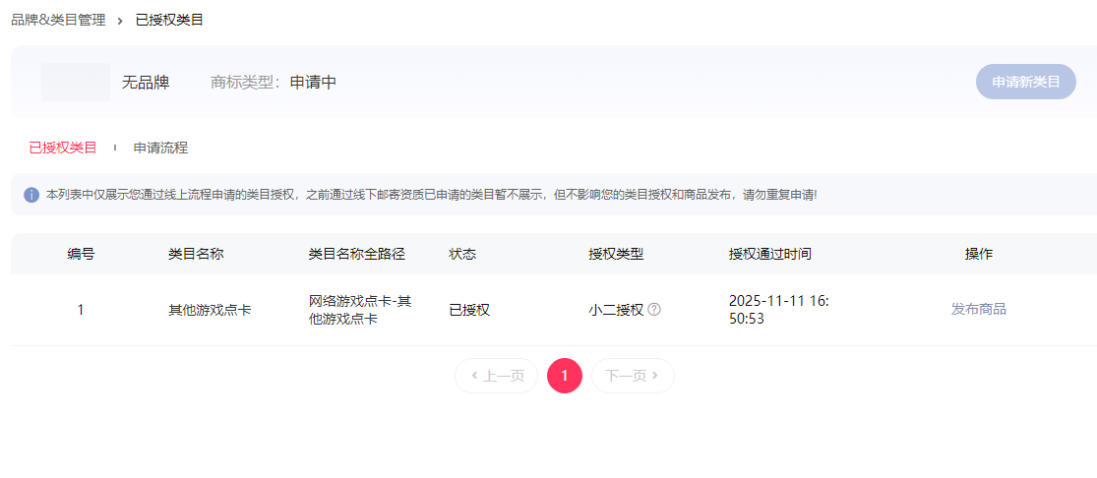Click the info icon in the notice bar
The height and width of the screenshot is (478, 1097).
click(x=31, y=195)
